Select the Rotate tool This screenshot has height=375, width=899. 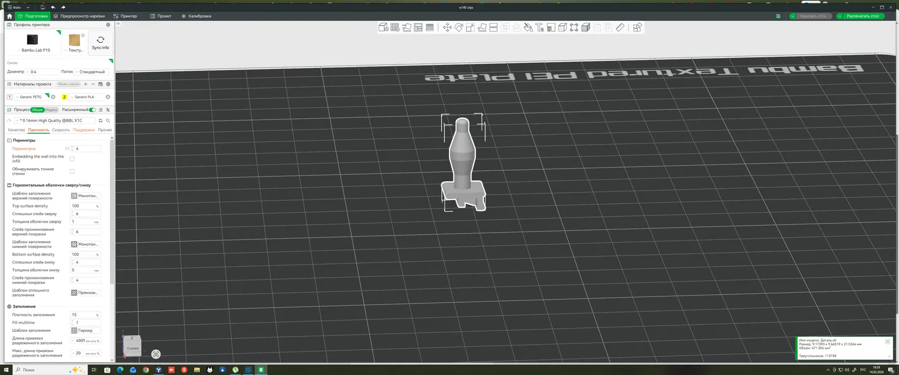pyautogui.click(x=459, y=27)
